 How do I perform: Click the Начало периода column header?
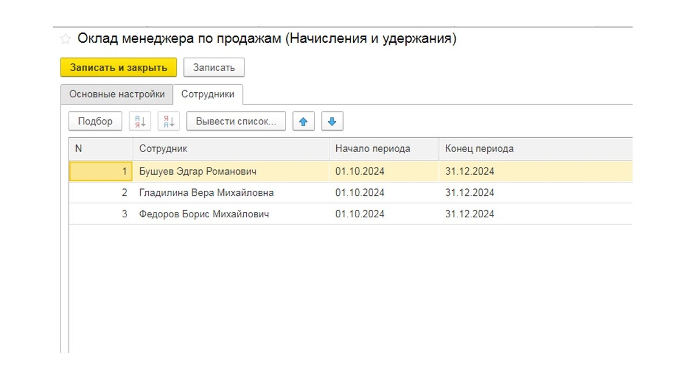(372, 148)
